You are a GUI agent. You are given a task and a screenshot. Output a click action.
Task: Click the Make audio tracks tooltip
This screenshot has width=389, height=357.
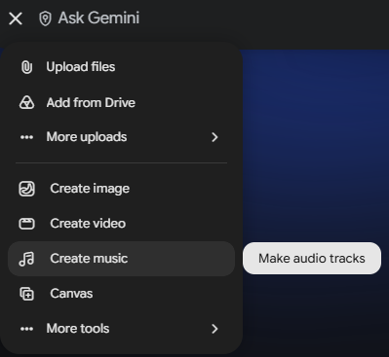(312, 258)
